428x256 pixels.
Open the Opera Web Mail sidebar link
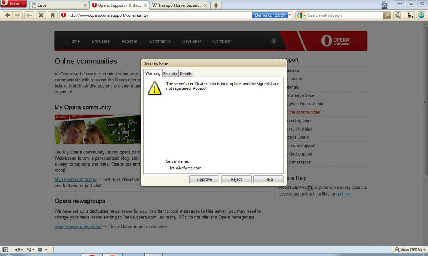pyautogui.click(x=299, y=129)
